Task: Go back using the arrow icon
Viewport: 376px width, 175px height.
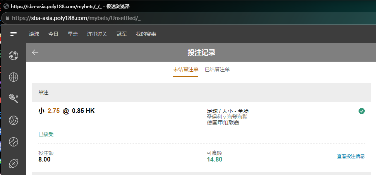Action: coord(35,52)
